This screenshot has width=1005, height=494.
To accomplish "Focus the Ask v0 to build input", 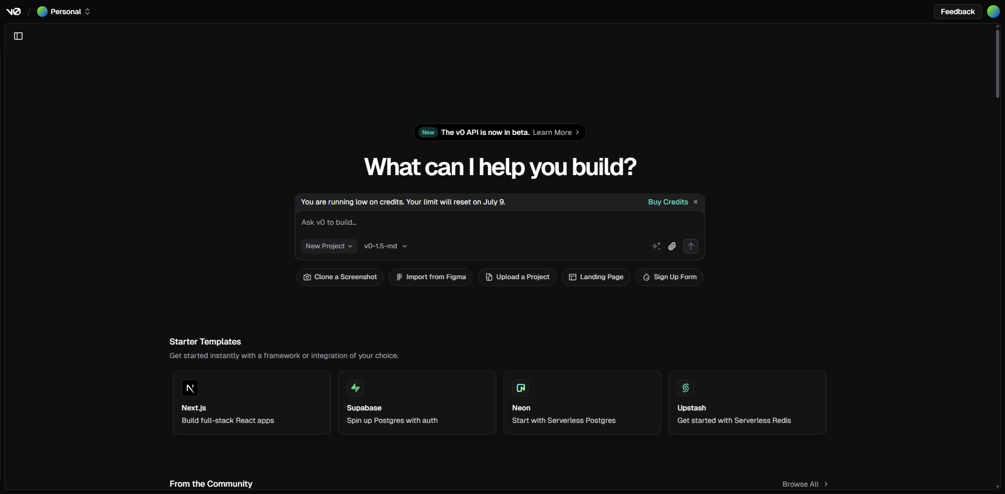I will (499, 223).
